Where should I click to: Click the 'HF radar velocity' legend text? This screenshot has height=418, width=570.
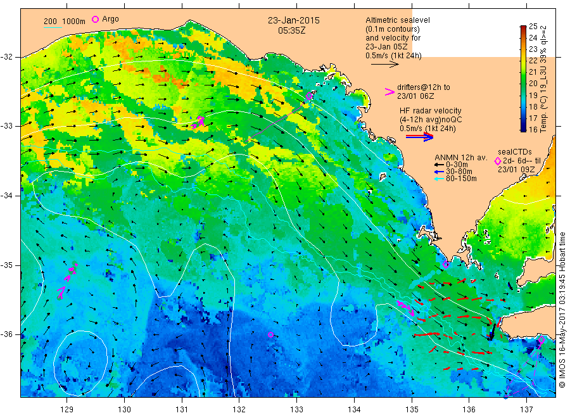431,111
